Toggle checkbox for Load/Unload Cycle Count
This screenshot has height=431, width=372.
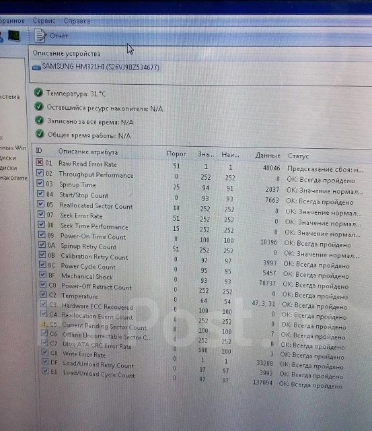click(x=46, y=371)
